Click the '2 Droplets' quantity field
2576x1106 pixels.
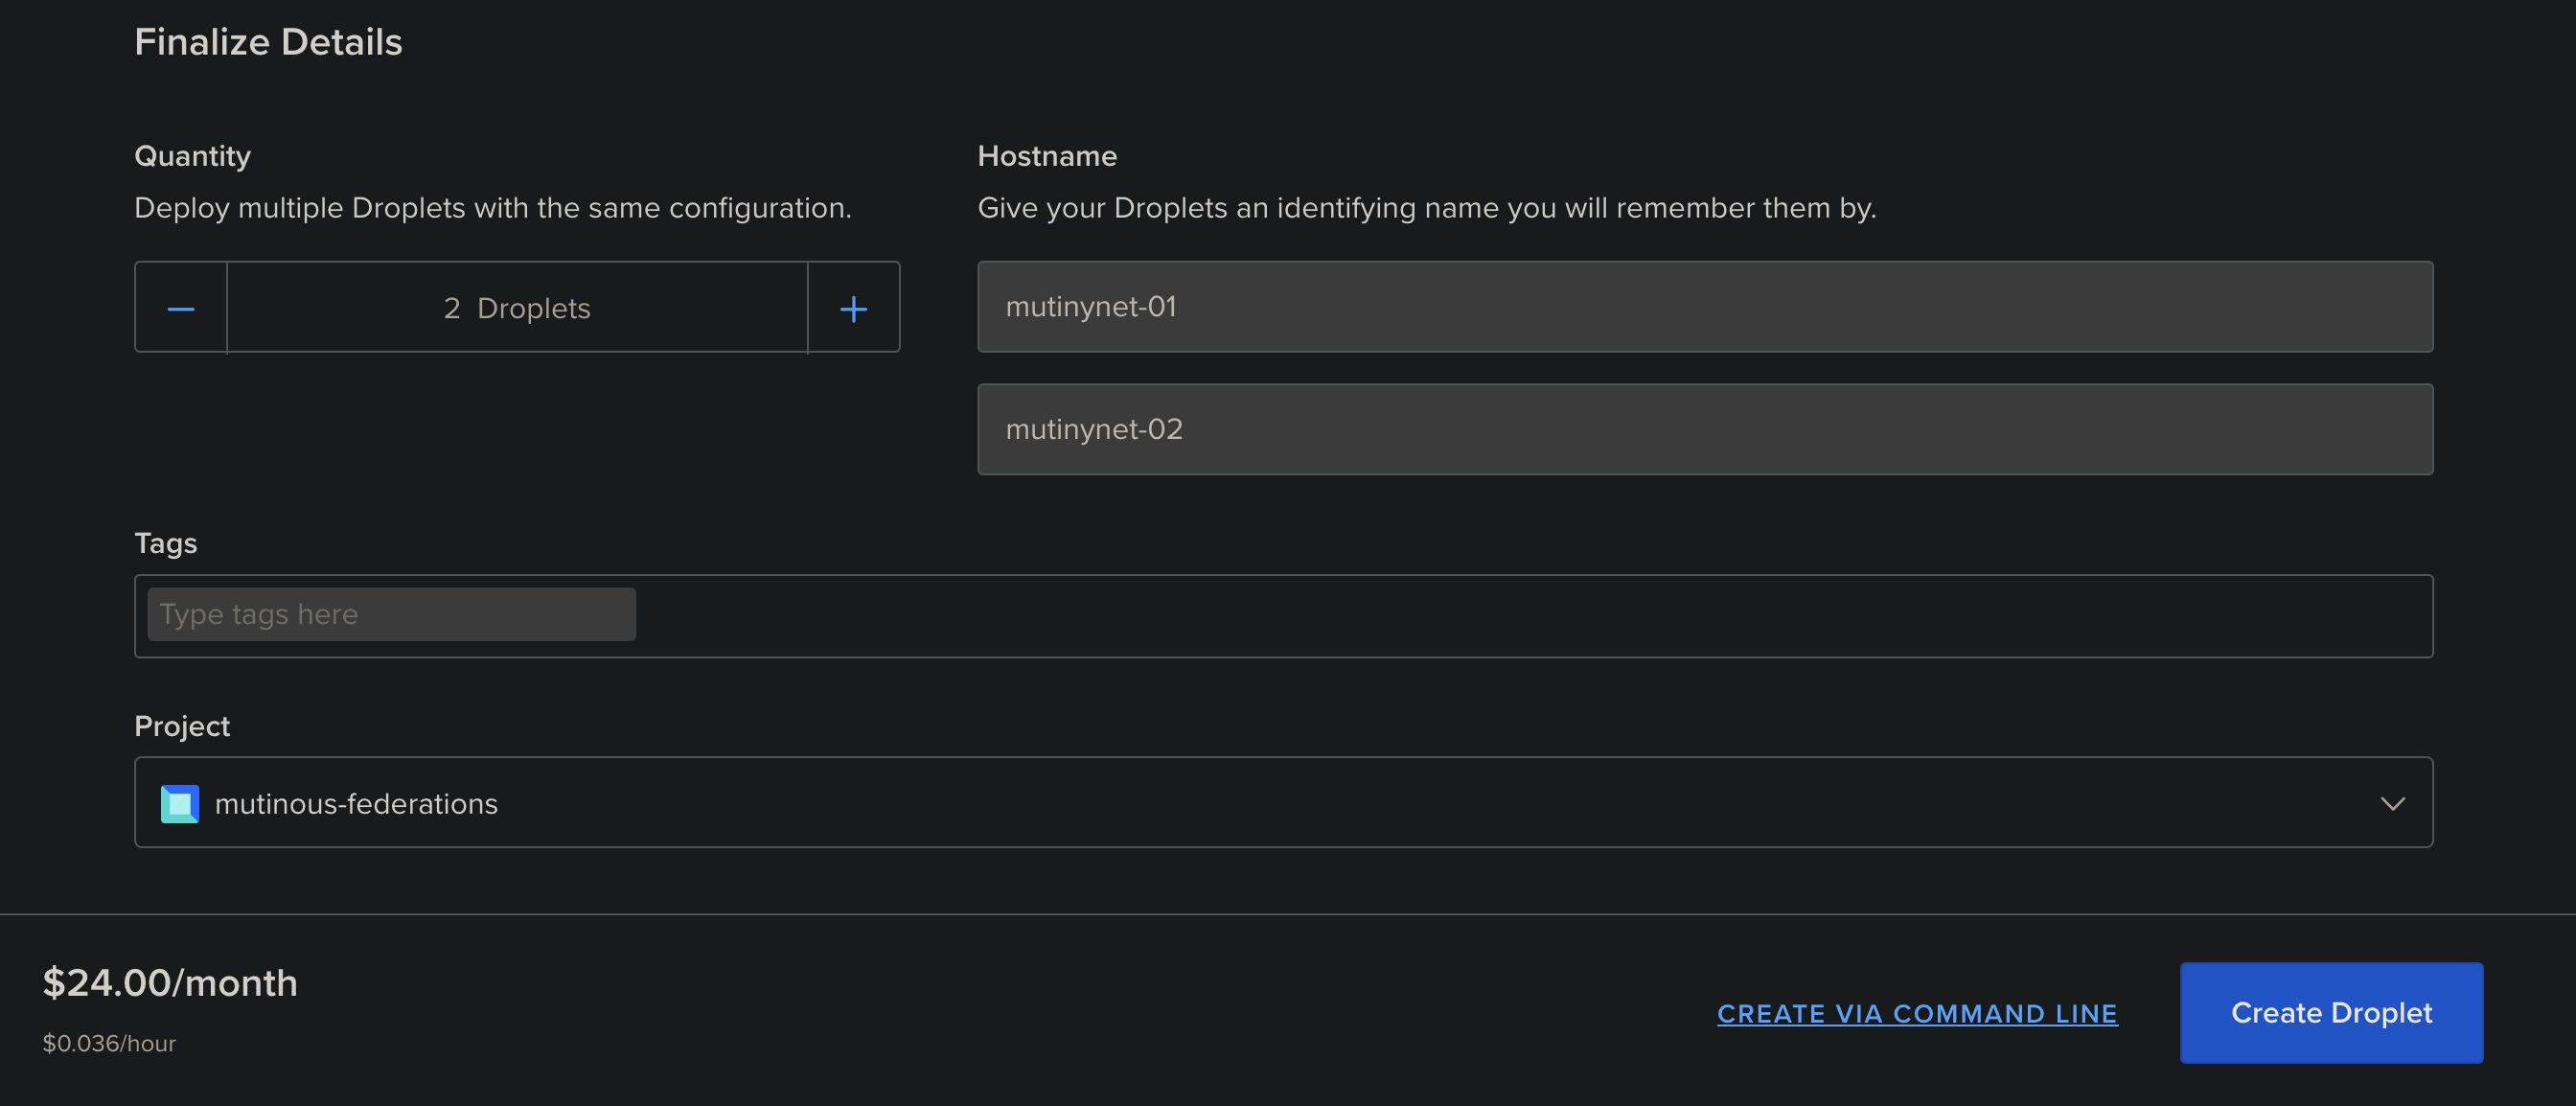coord(517,307)
